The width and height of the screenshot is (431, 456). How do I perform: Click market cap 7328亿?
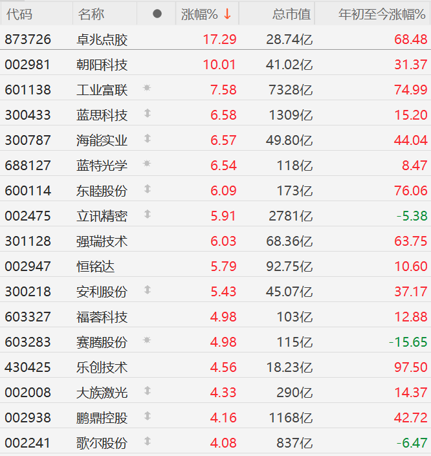(291, 90)
